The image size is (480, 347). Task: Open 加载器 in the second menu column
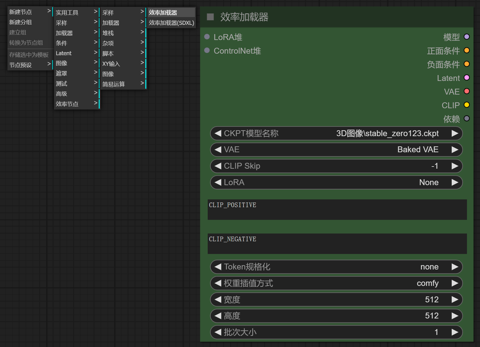pyautogui.click(x=77, y=33)
